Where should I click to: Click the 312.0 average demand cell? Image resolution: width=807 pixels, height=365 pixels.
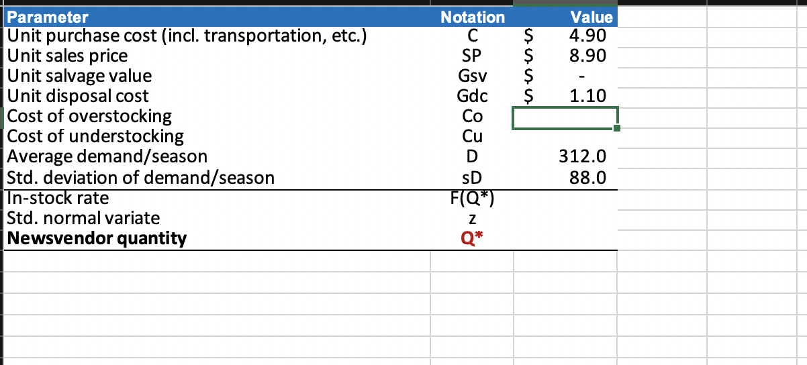(565, 157)
